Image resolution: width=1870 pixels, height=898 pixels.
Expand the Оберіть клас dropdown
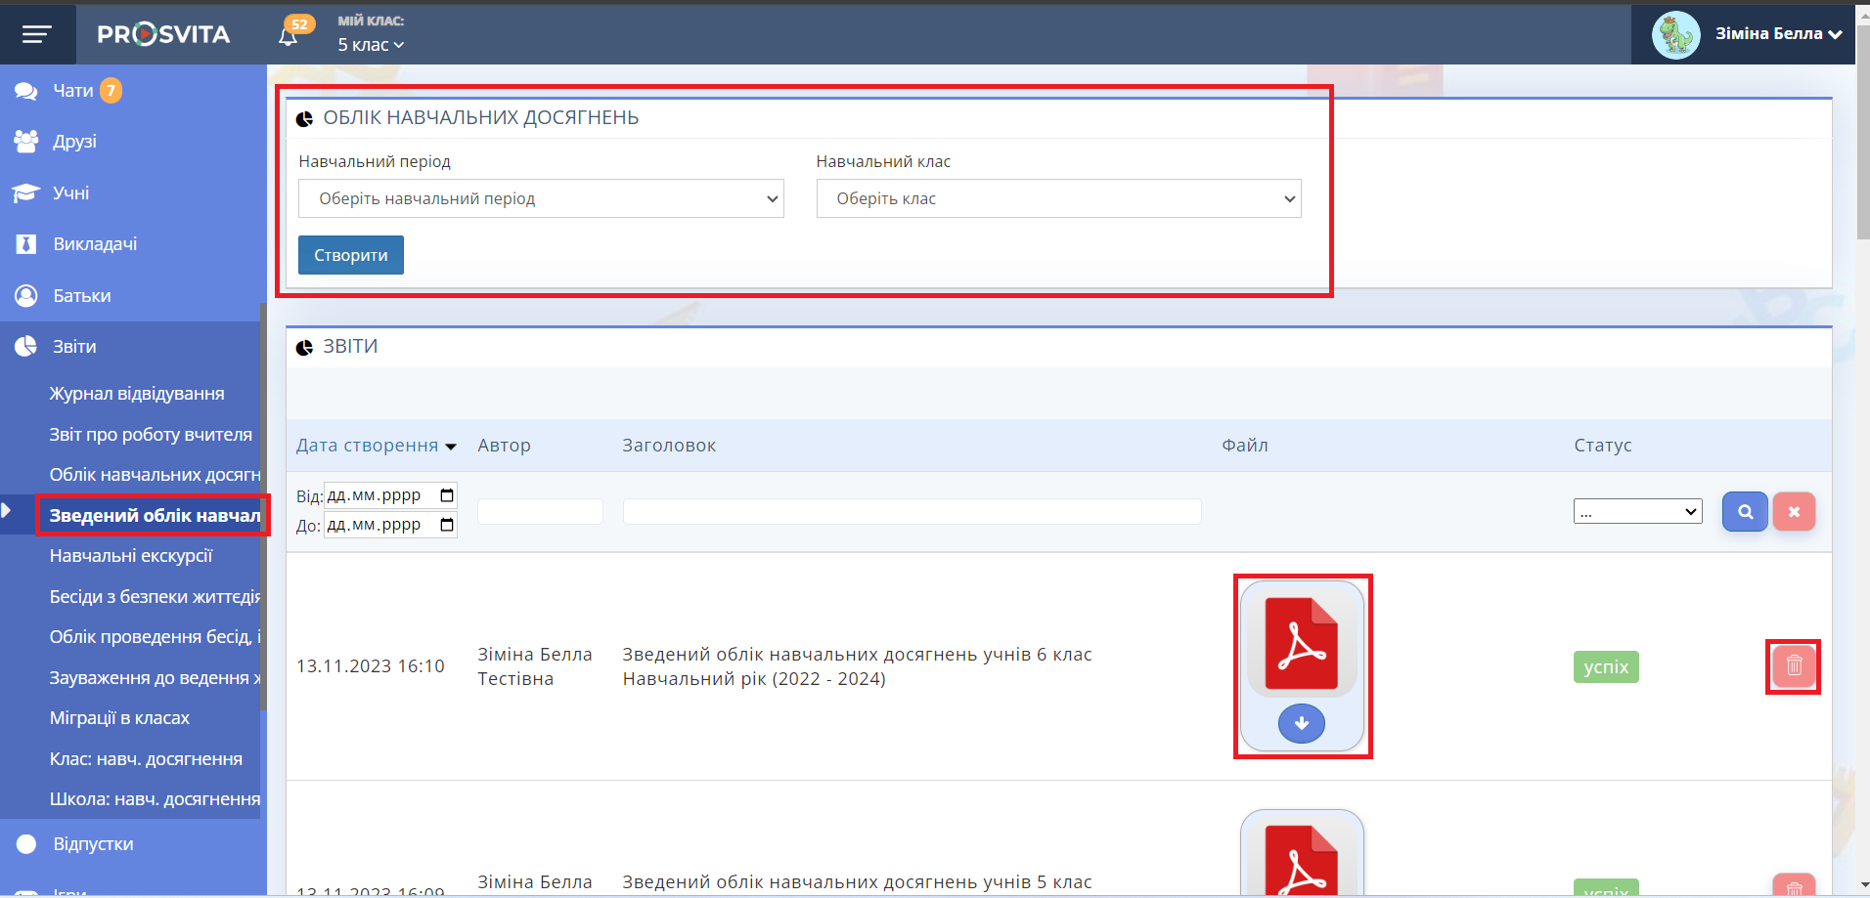tap(1058, 198)
